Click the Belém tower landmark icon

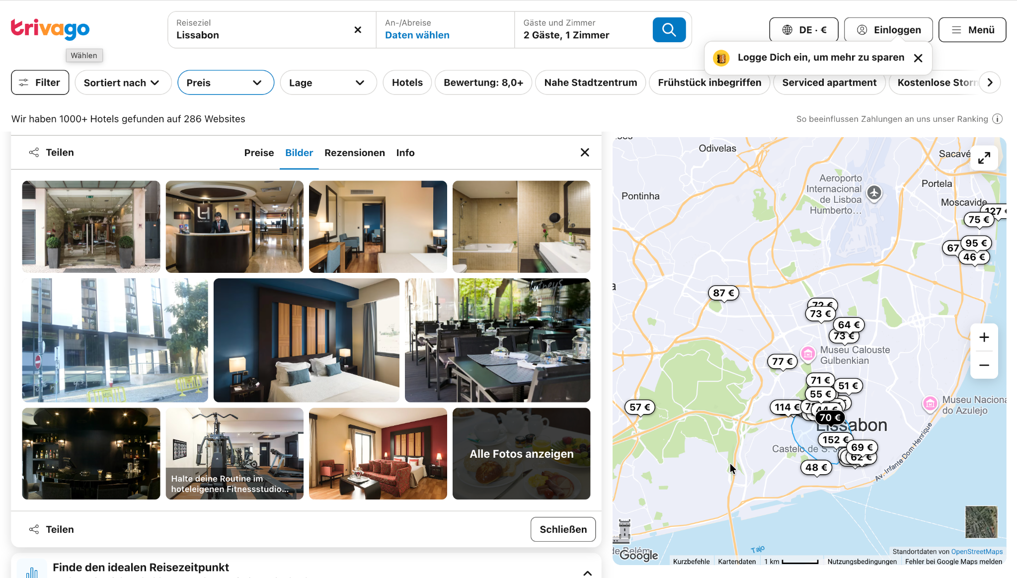point(624,531)
